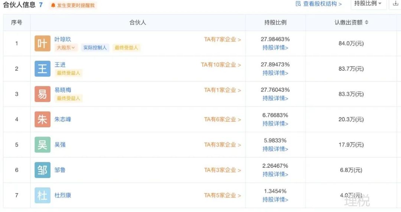401x212 pixels.
Task: Click the download icon at top right
Action: coord(395,4)
